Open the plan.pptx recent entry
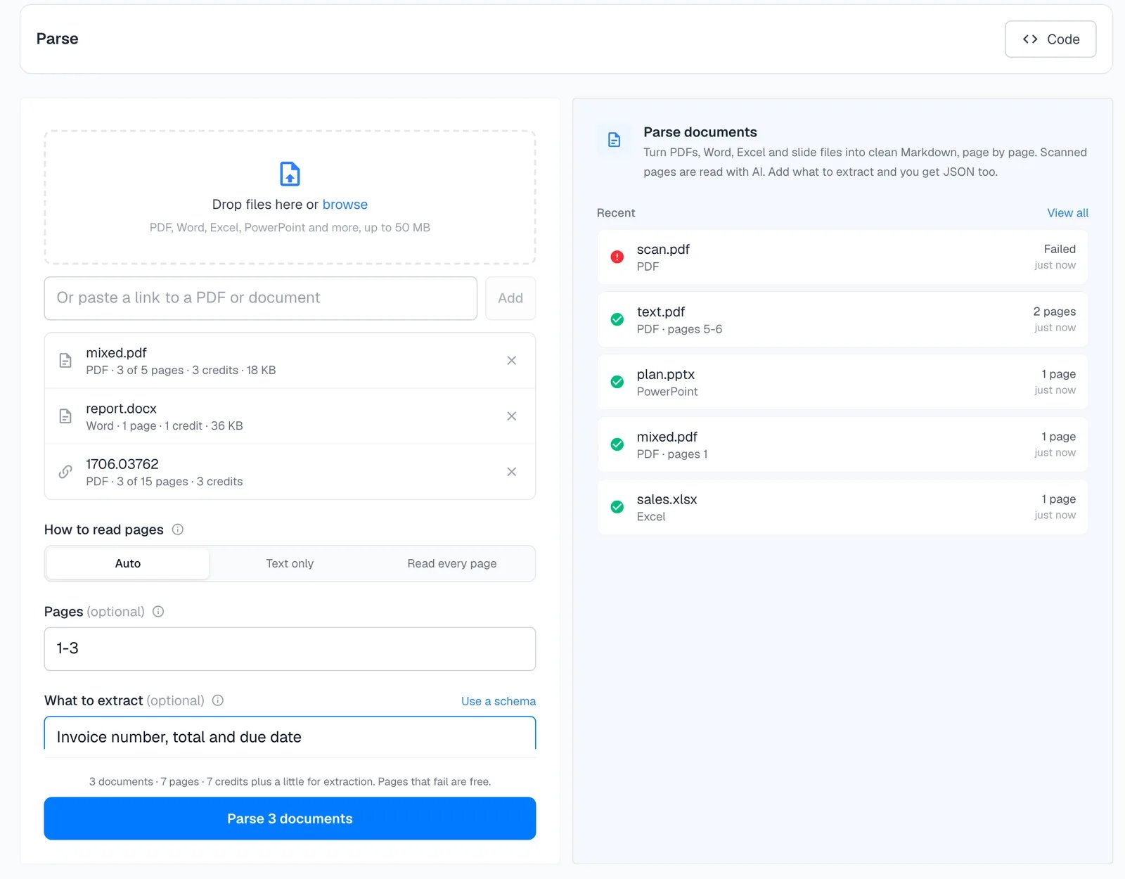This screenshot has height=879, width=1125. point(842,382)
